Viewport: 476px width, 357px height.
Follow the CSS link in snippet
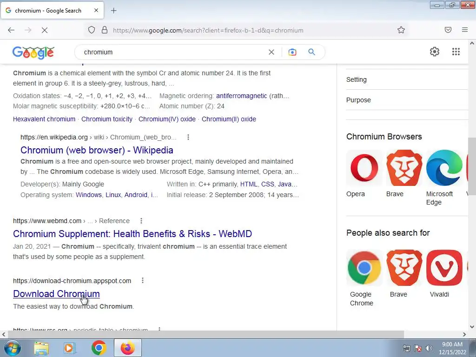[x=267, y=184]
